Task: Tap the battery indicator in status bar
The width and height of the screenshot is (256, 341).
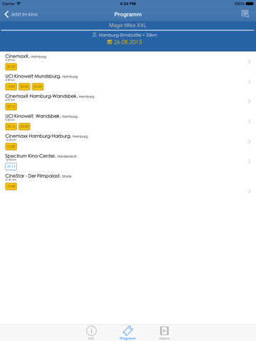Action: click(x=250, y=4)
